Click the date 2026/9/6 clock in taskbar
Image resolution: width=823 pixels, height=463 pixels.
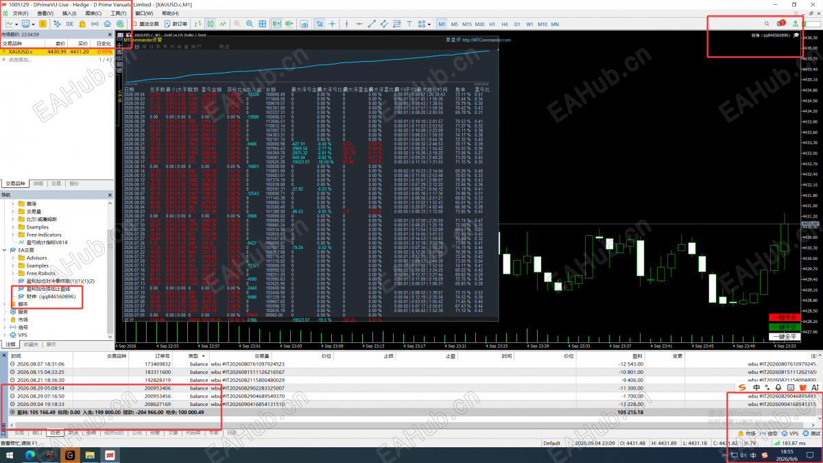(785, 460)
